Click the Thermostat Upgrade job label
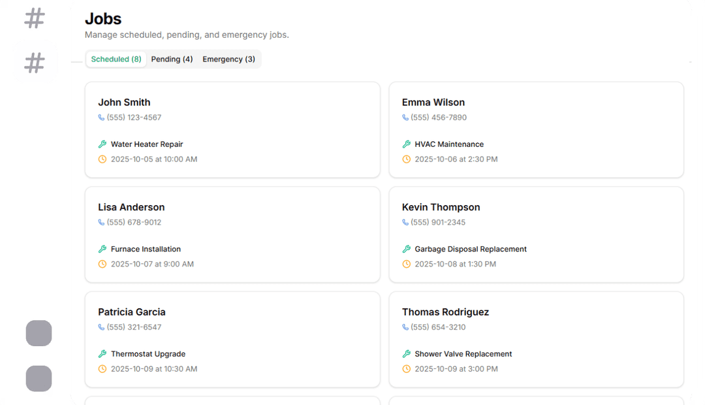Screen dimensions: 705x405 pos(148,354)
